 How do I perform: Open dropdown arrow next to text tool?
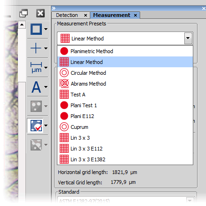tap(46, 87)
